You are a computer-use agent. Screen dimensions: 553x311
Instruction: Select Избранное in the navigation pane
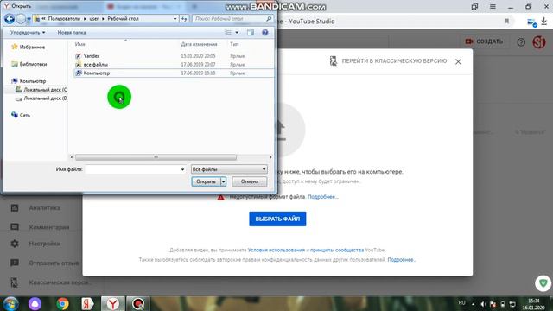click(29, 47)
